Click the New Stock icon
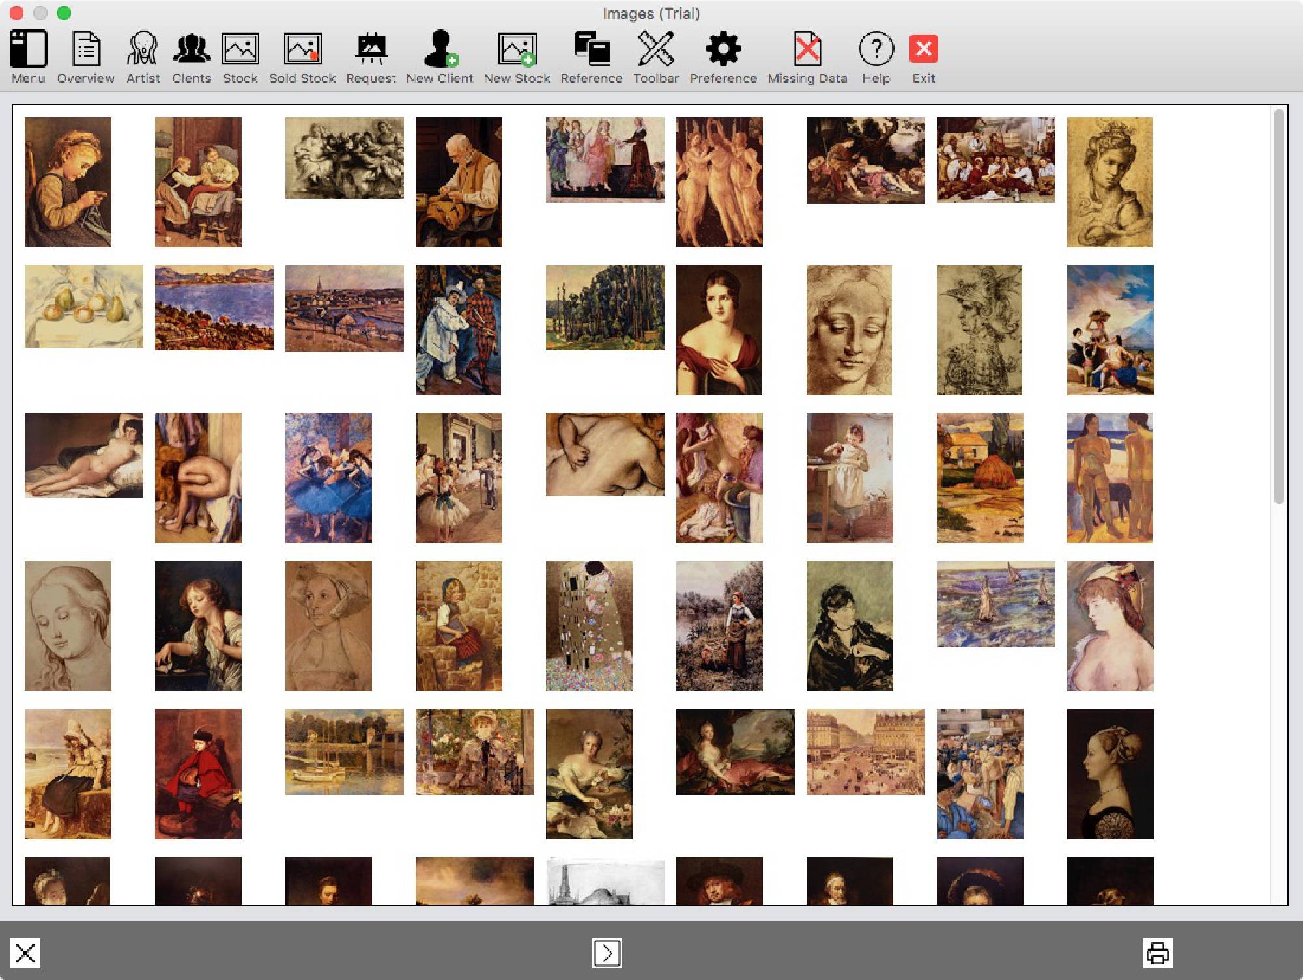The width and height of the screenshot is (1303, 980). click(x=517, y=49)
